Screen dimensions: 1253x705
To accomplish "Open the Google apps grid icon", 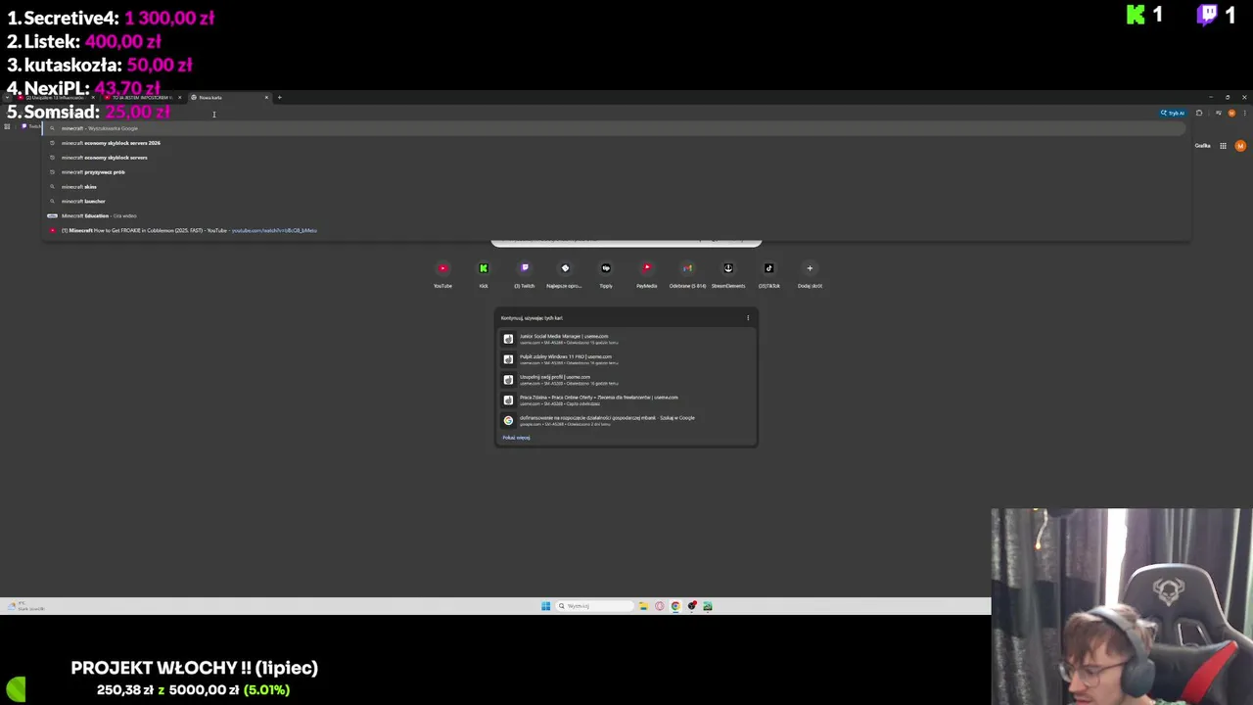I will pyautogui.click(x=1223, y=146).
